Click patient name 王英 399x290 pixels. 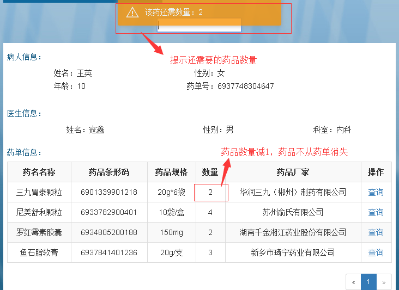point(84,73)
